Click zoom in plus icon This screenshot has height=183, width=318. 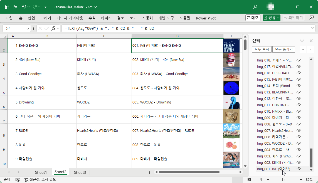click(301, 180)
